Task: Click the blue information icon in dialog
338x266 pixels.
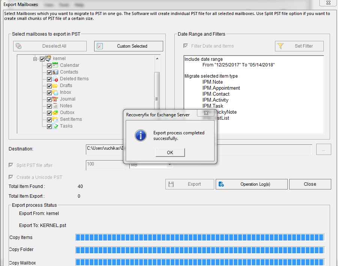Action: pyautogui.click(x=141, y=135)
